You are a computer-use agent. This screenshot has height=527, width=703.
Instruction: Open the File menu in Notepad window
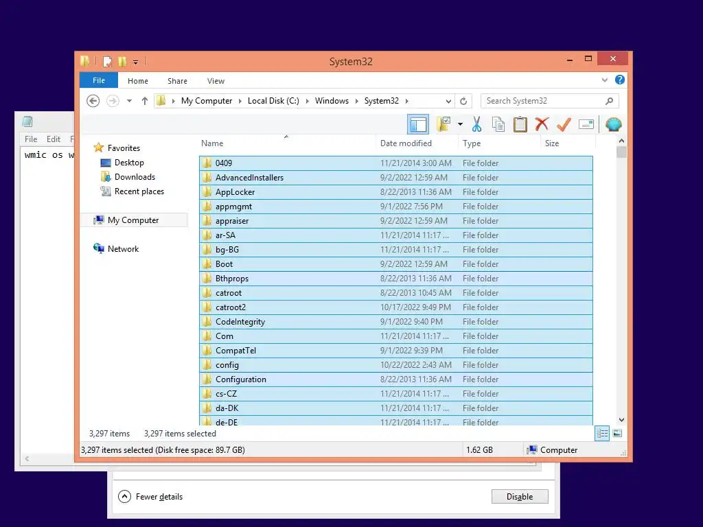click(x=31, y=139)
